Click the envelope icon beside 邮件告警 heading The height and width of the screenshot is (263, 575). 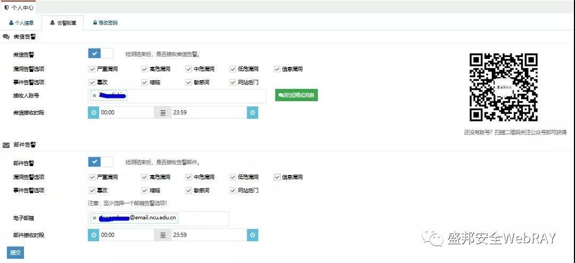coord(6,145)
